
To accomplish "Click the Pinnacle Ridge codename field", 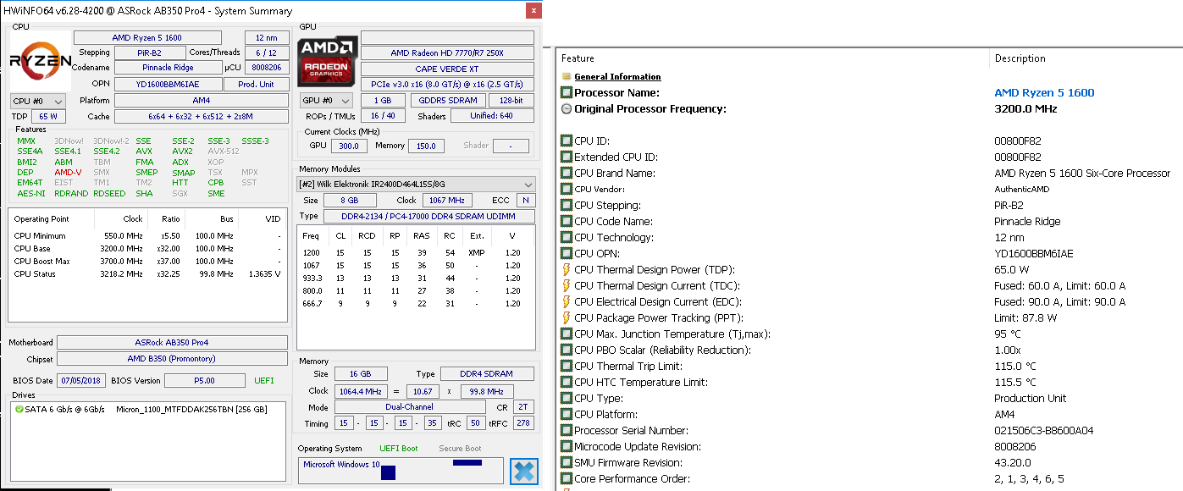I will pyautogui.click(x=168, y=68).
